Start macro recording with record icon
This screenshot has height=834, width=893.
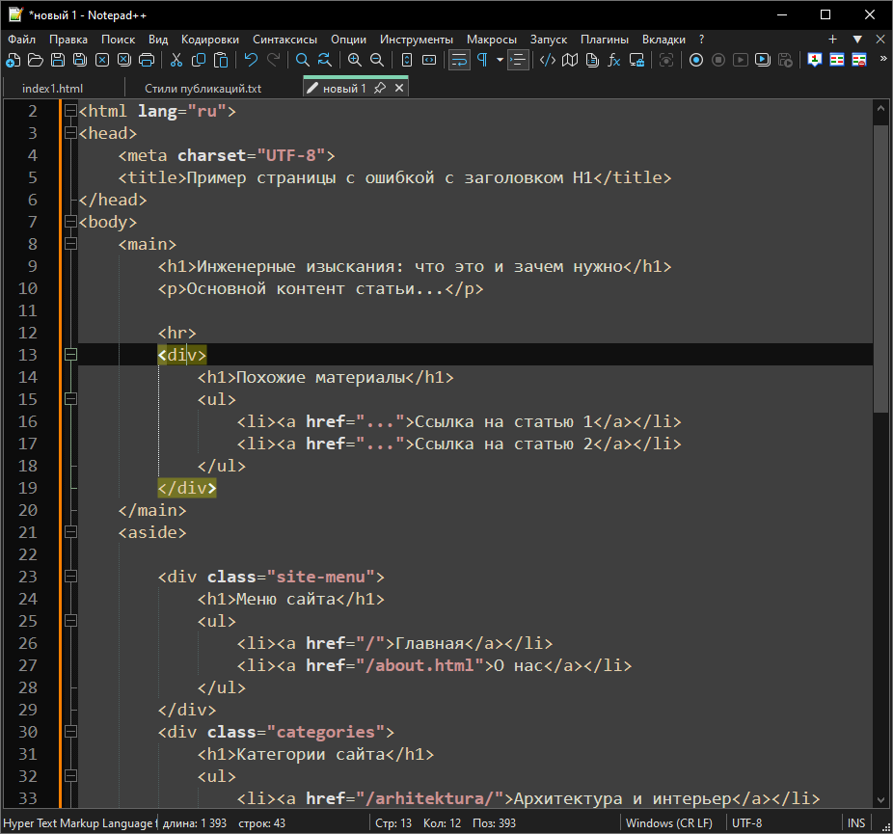[x=696, y=60]
